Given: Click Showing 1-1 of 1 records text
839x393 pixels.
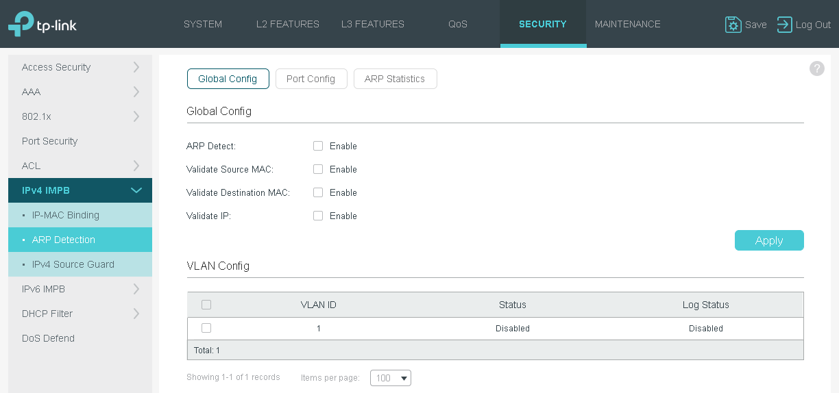Looking at the screenshot, I should click(233, 377).
